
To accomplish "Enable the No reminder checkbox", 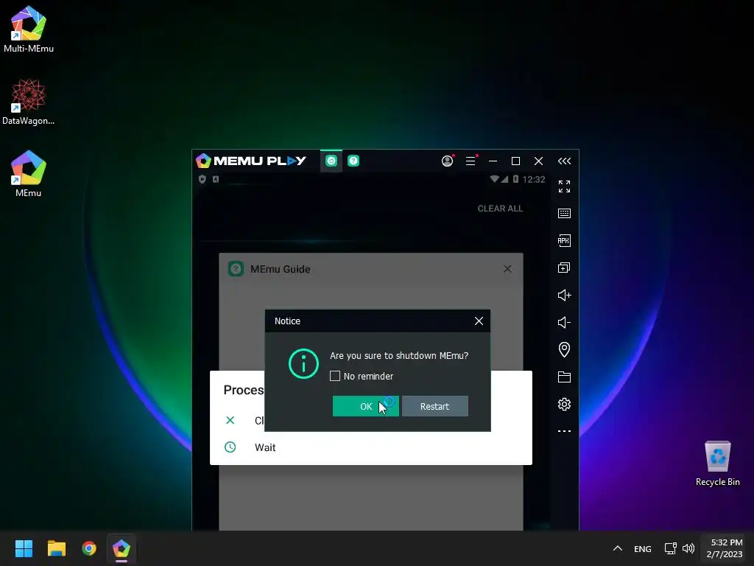I will pyautogui.click(x=335, y=376).
